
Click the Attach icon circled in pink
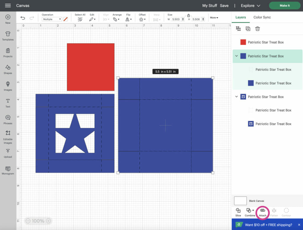click(262, 211)
